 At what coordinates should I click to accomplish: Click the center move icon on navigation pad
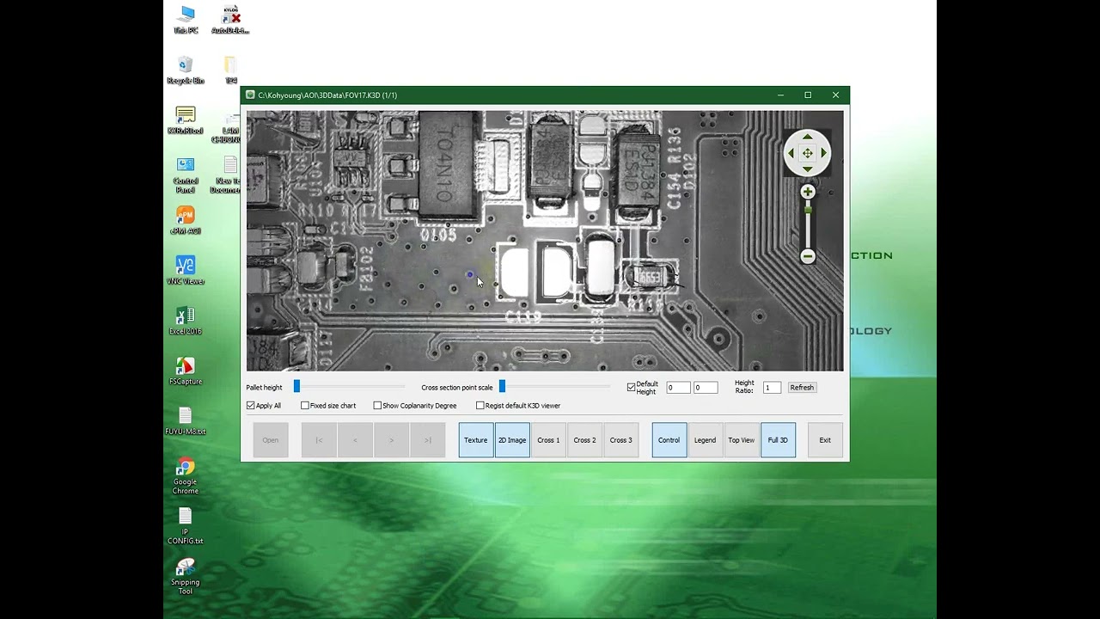pos(807,153)
